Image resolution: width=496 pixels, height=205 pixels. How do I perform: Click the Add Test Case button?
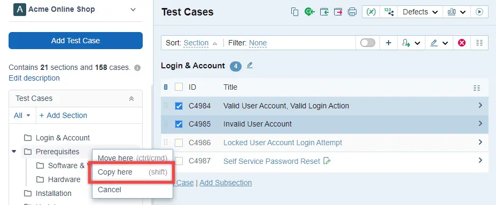click(75, 41)
